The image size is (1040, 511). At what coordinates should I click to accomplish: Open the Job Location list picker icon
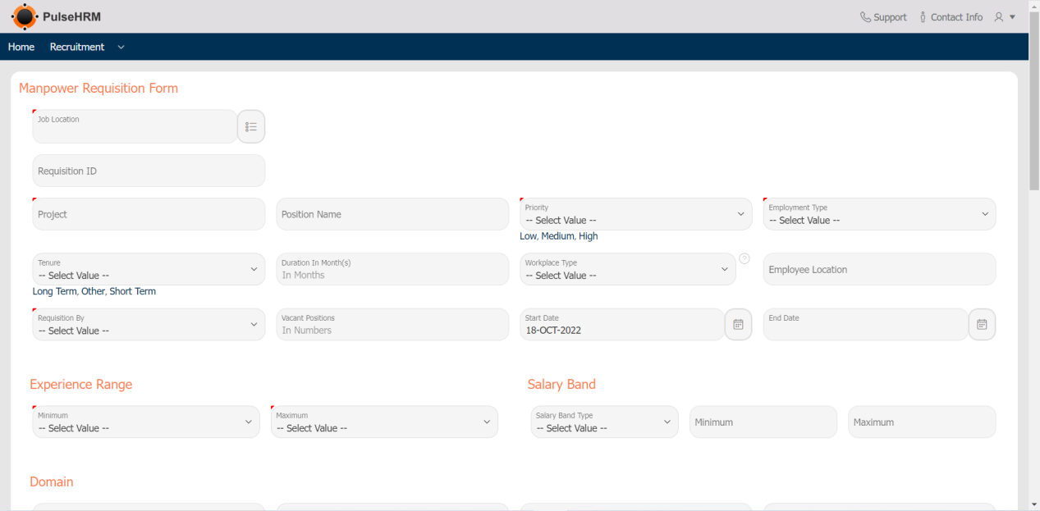click(251, 127)
